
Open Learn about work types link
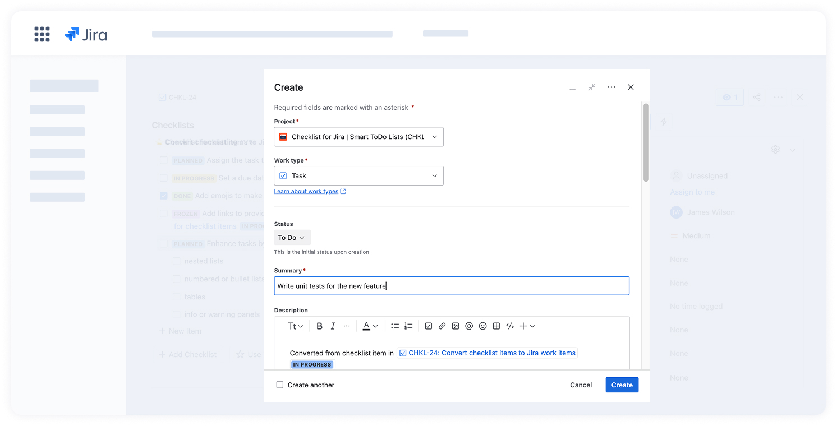(x=310, y=192)
